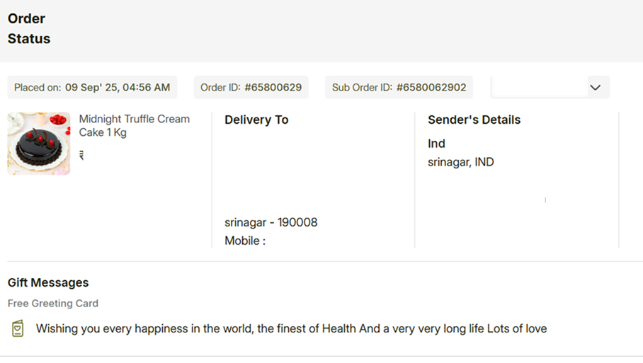Click the Sender's Details section heading
The image size is (643, 363).
click(474, 120)
